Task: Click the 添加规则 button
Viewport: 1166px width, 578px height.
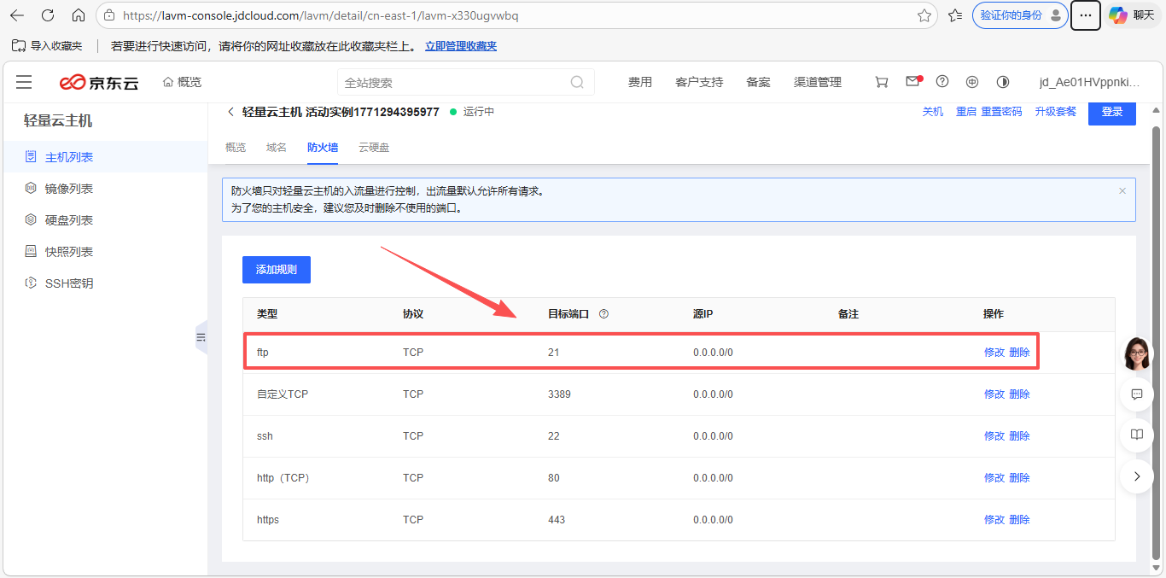Action: [277, 270]
